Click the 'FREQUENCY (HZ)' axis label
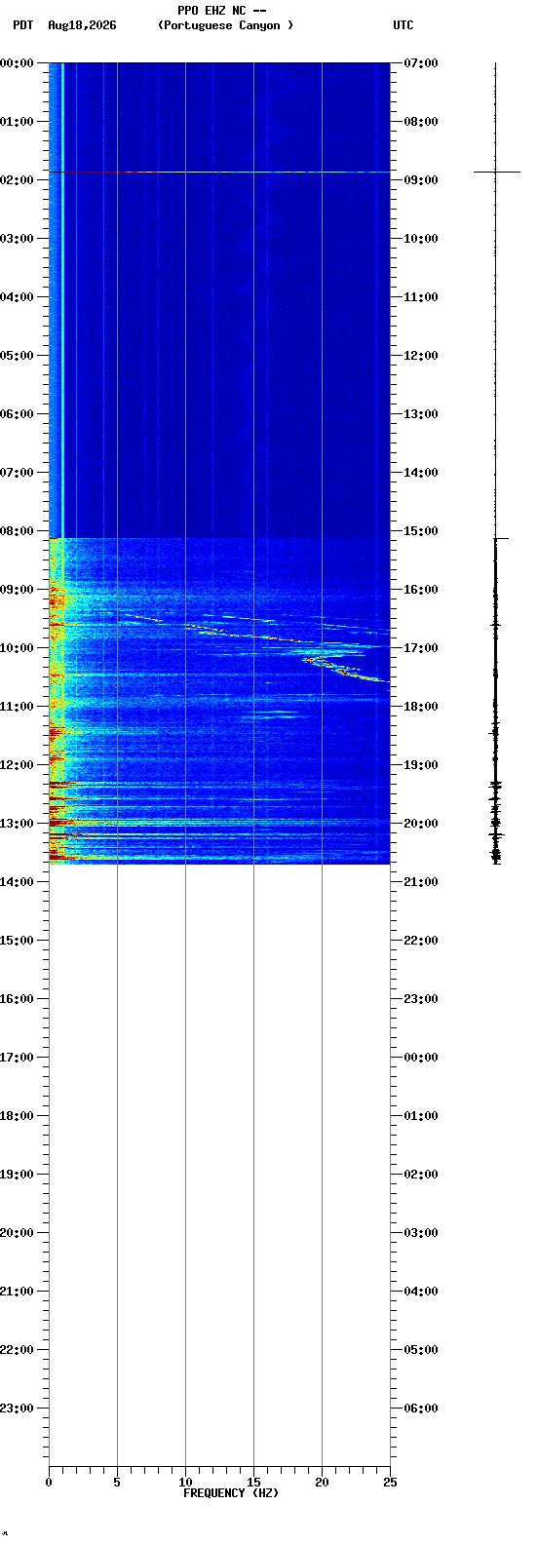The image size is (538, 1544). (x=231, y=1493)
